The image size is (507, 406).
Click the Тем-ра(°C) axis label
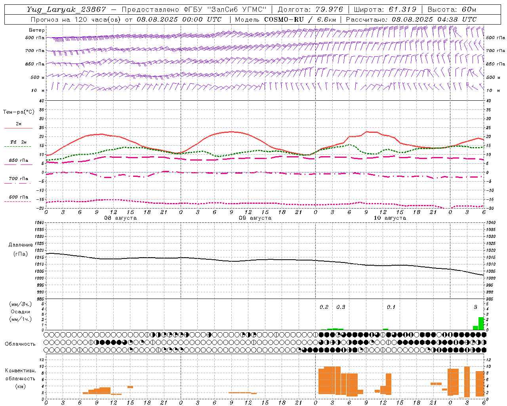pos(19,112)
